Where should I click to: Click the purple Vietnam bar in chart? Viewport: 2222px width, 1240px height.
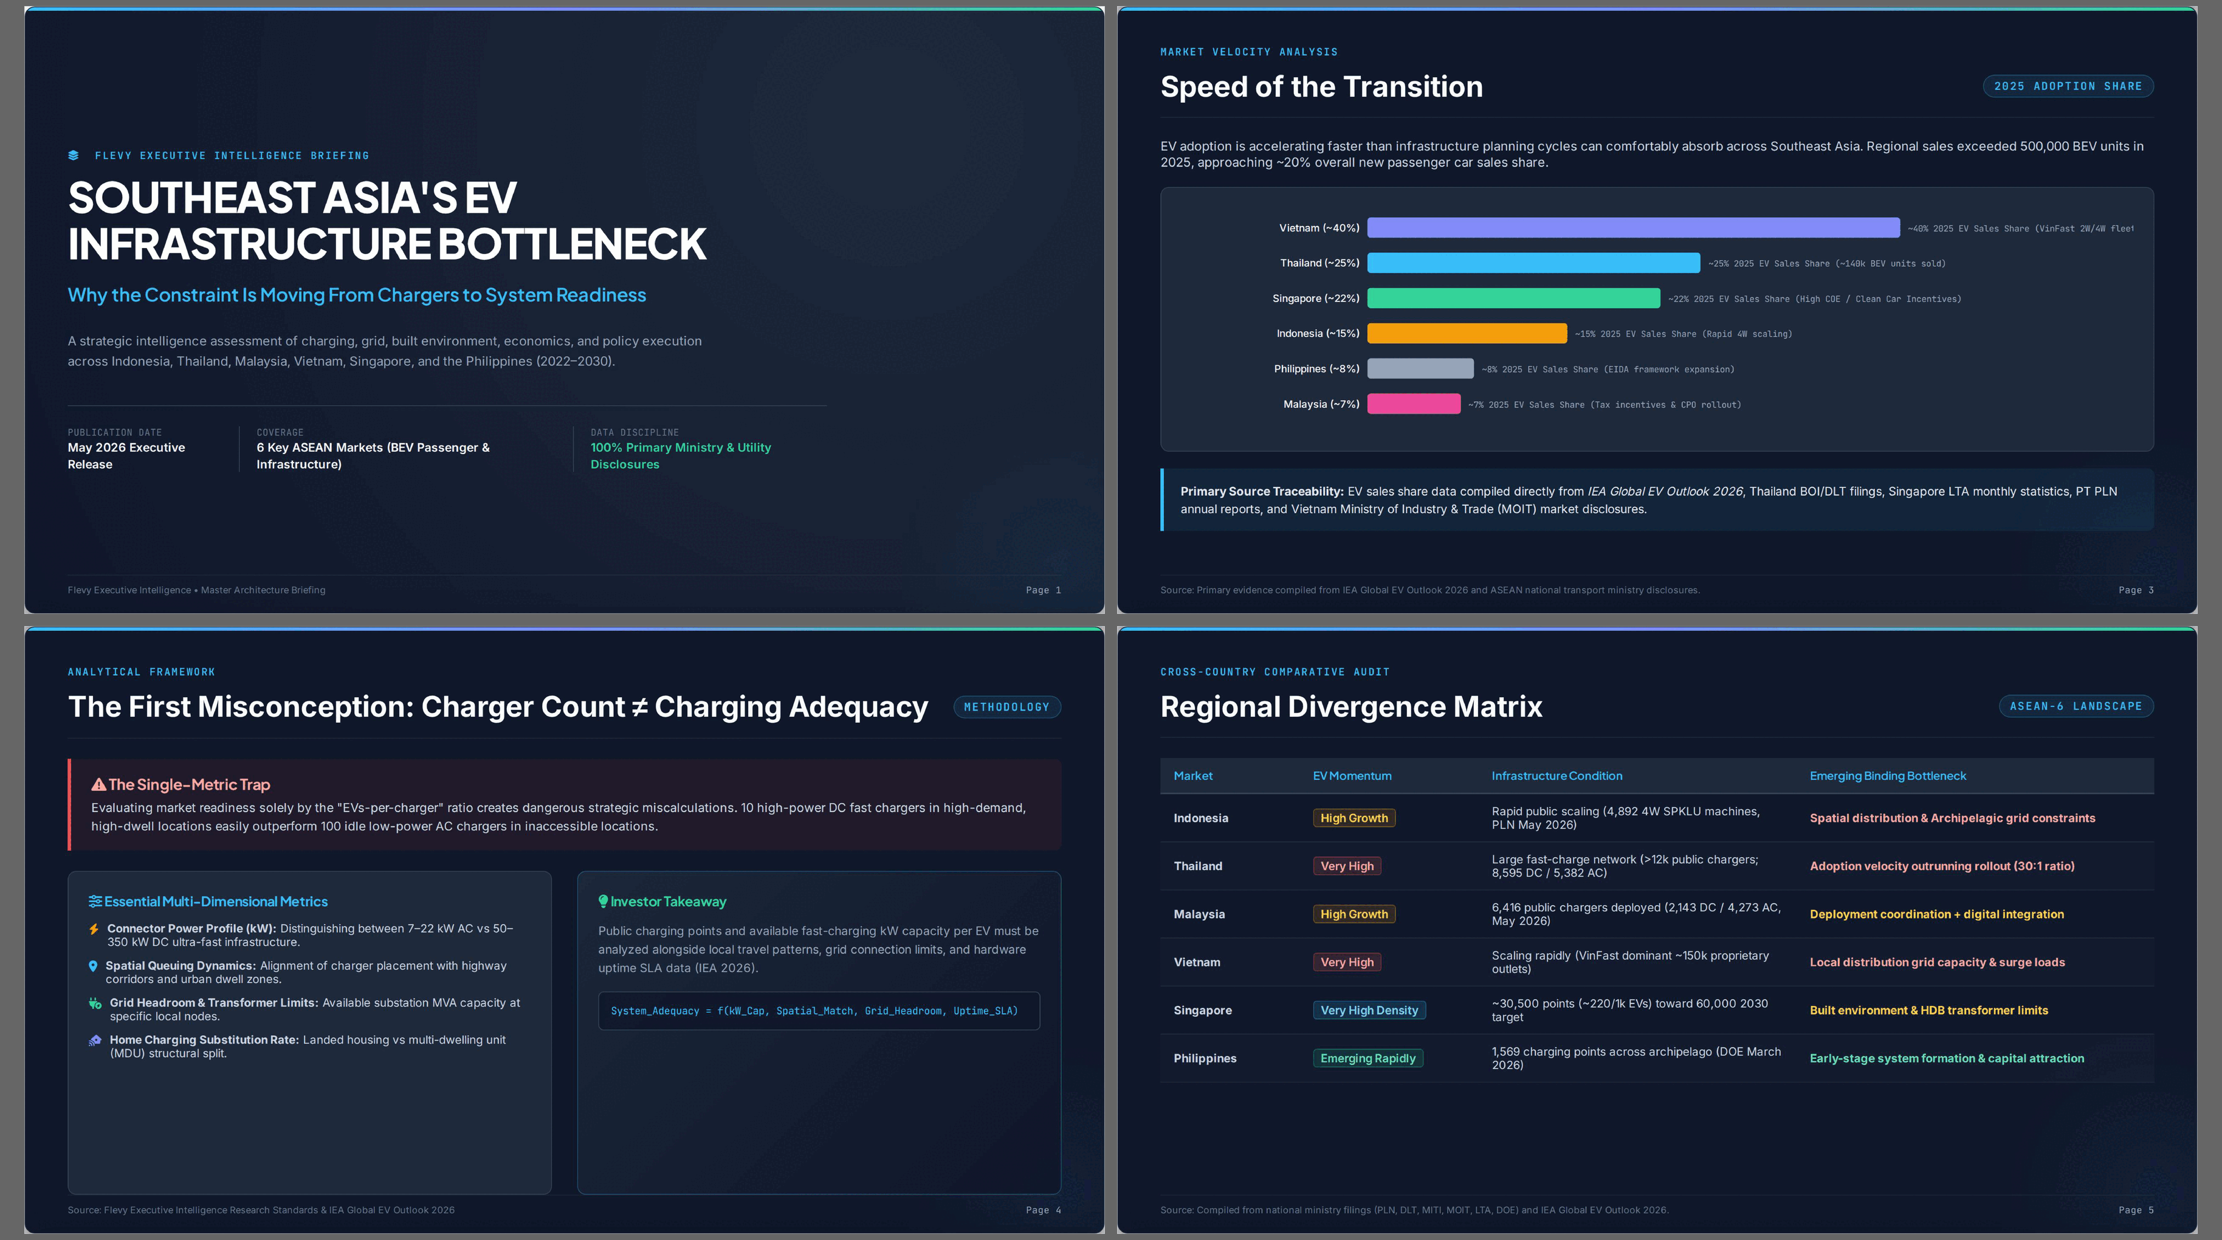1633,228
